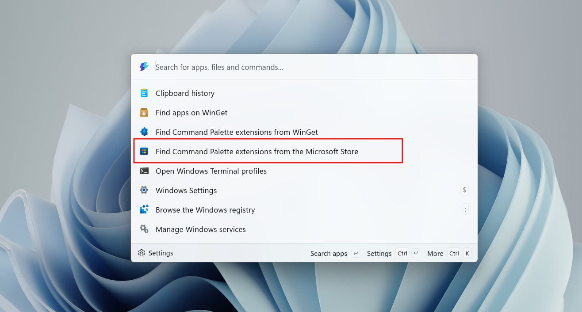Click the dollar-sign shortcut badge
The image size is (582, 312).
[464, 190]
